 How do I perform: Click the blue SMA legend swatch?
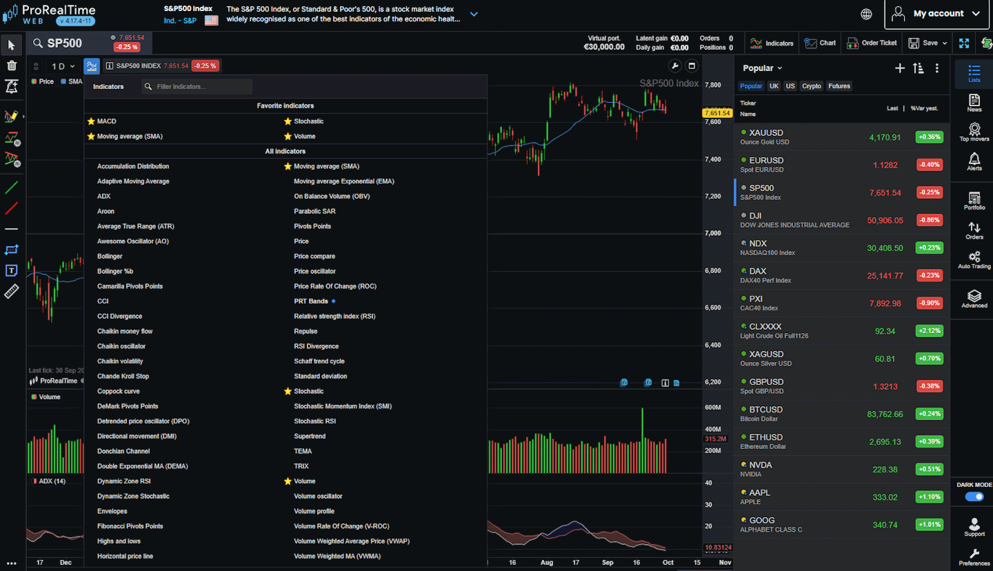tap(63, 81)
